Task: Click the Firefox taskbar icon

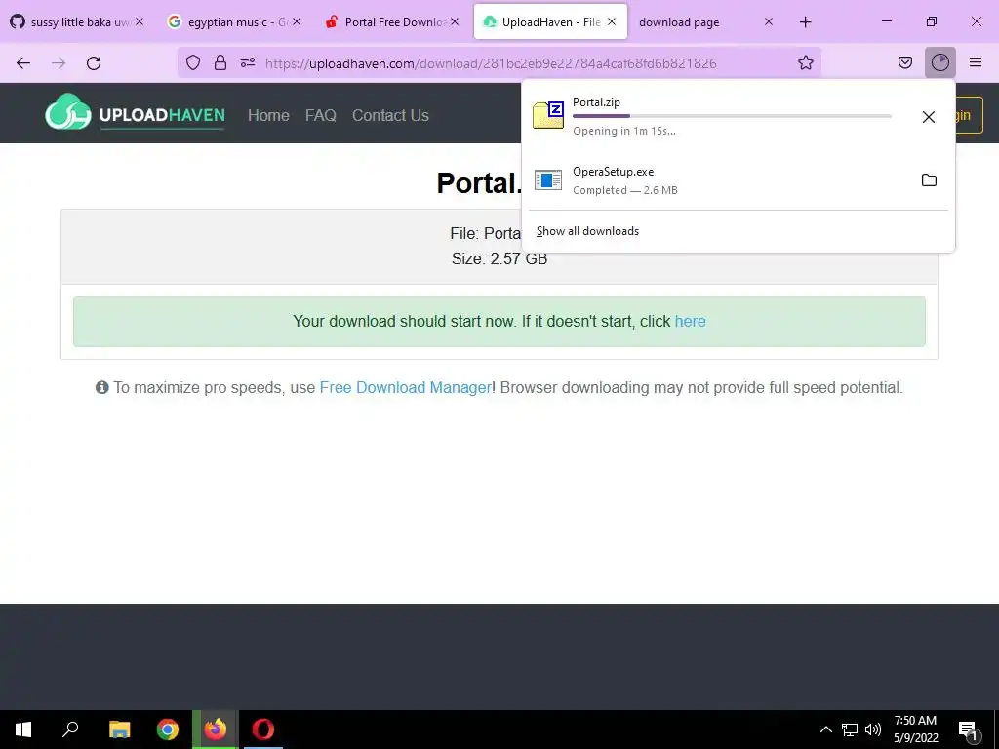Action: (216, 729)
